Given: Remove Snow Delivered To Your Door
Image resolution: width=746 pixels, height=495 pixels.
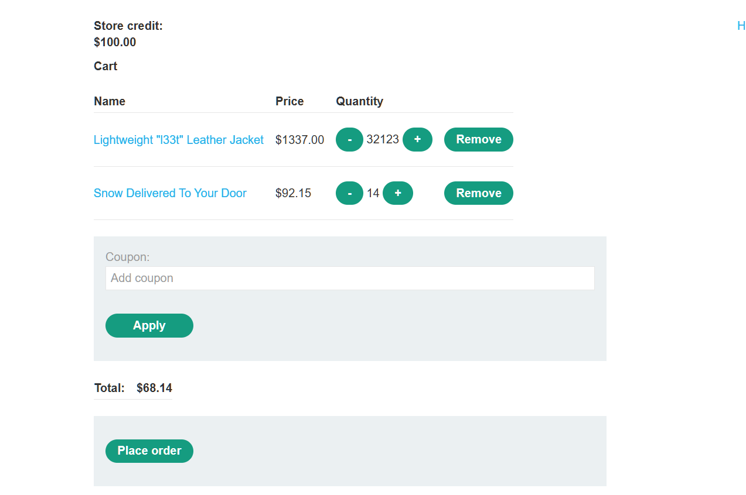Looking at the screenshot, I should [478, 193].
